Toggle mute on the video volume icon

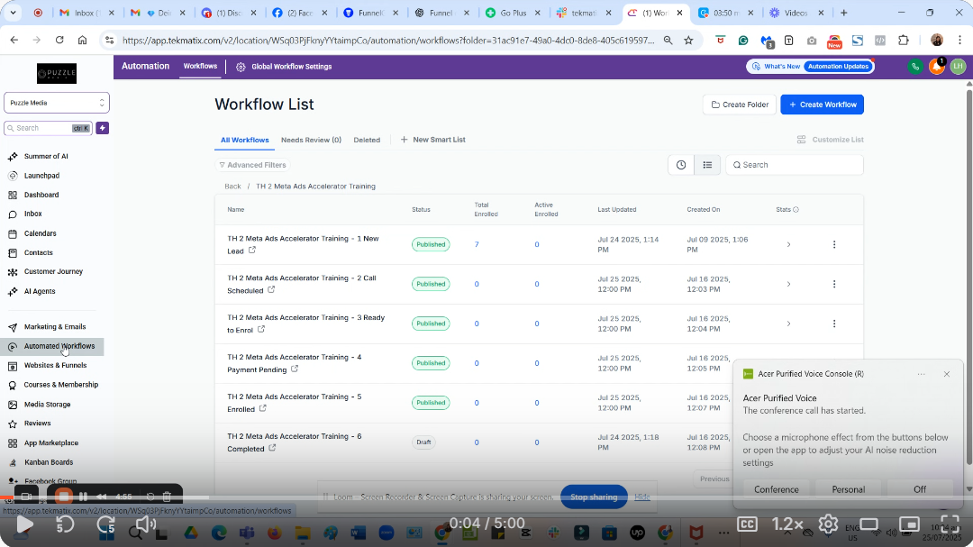coord(145,524)
